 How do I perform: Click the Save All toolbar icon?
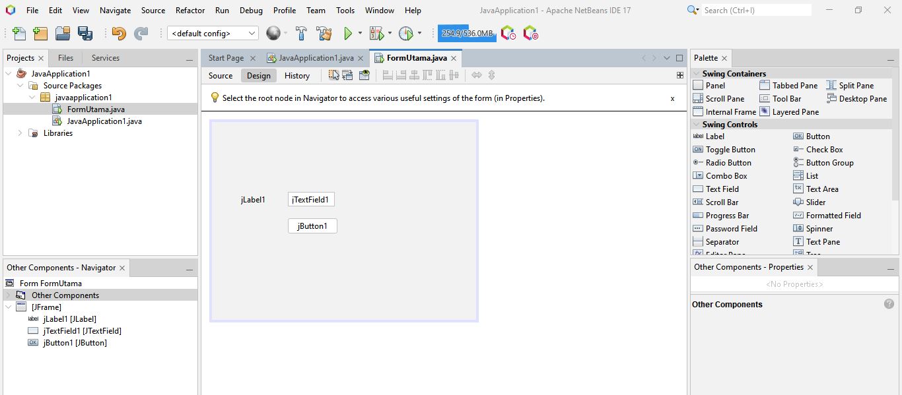coord(85,34)
